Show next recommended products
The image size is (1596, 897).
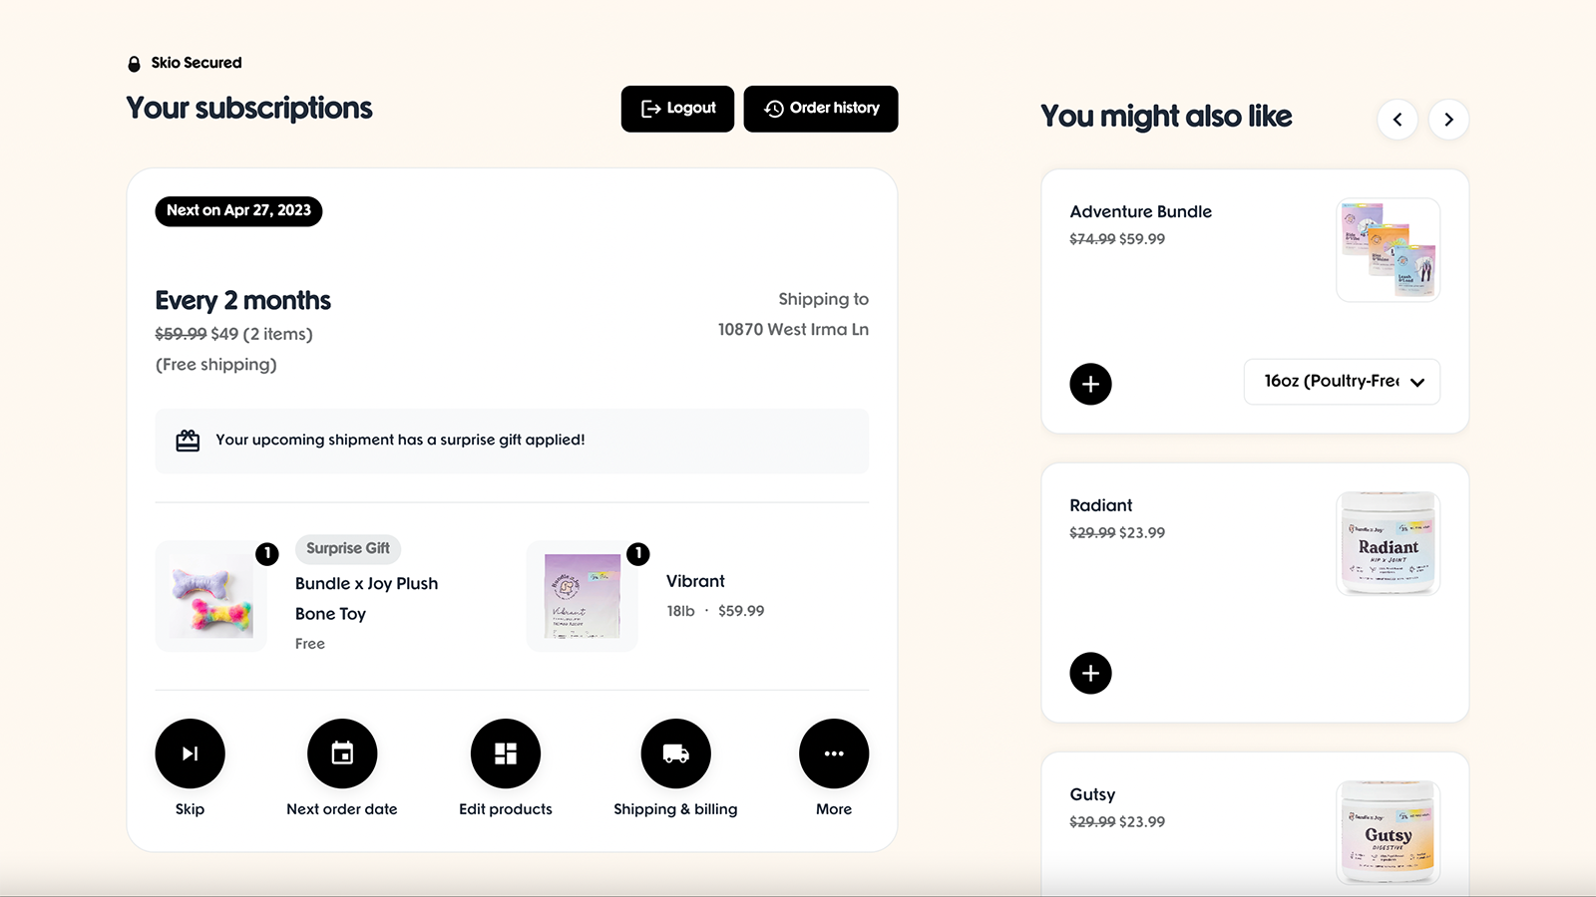[x=1448, y=120]
